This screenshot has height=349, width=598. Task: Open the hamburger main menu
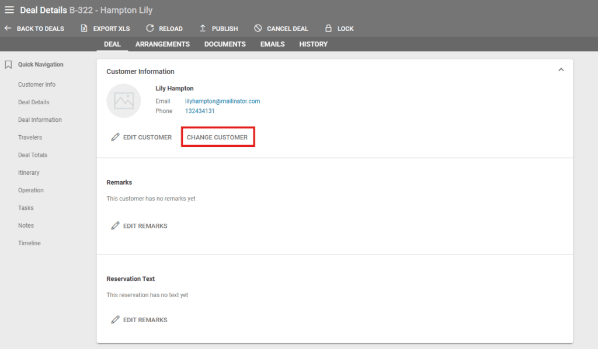[9, 10]
